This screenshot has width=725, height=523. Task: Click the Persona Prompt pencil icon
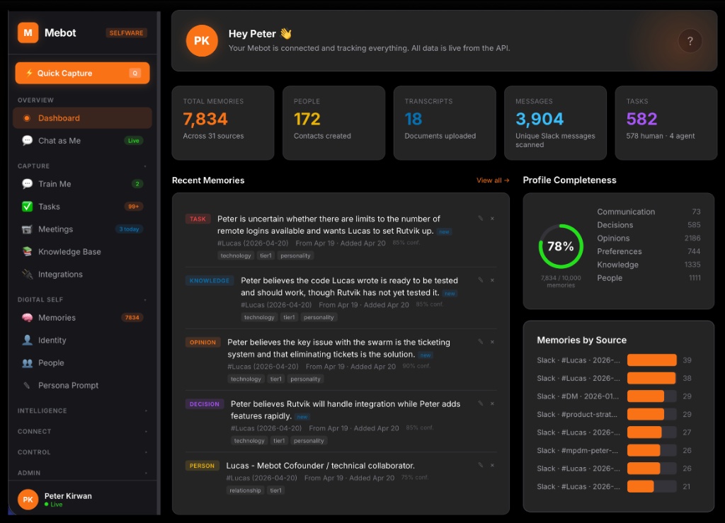[28, 385]
